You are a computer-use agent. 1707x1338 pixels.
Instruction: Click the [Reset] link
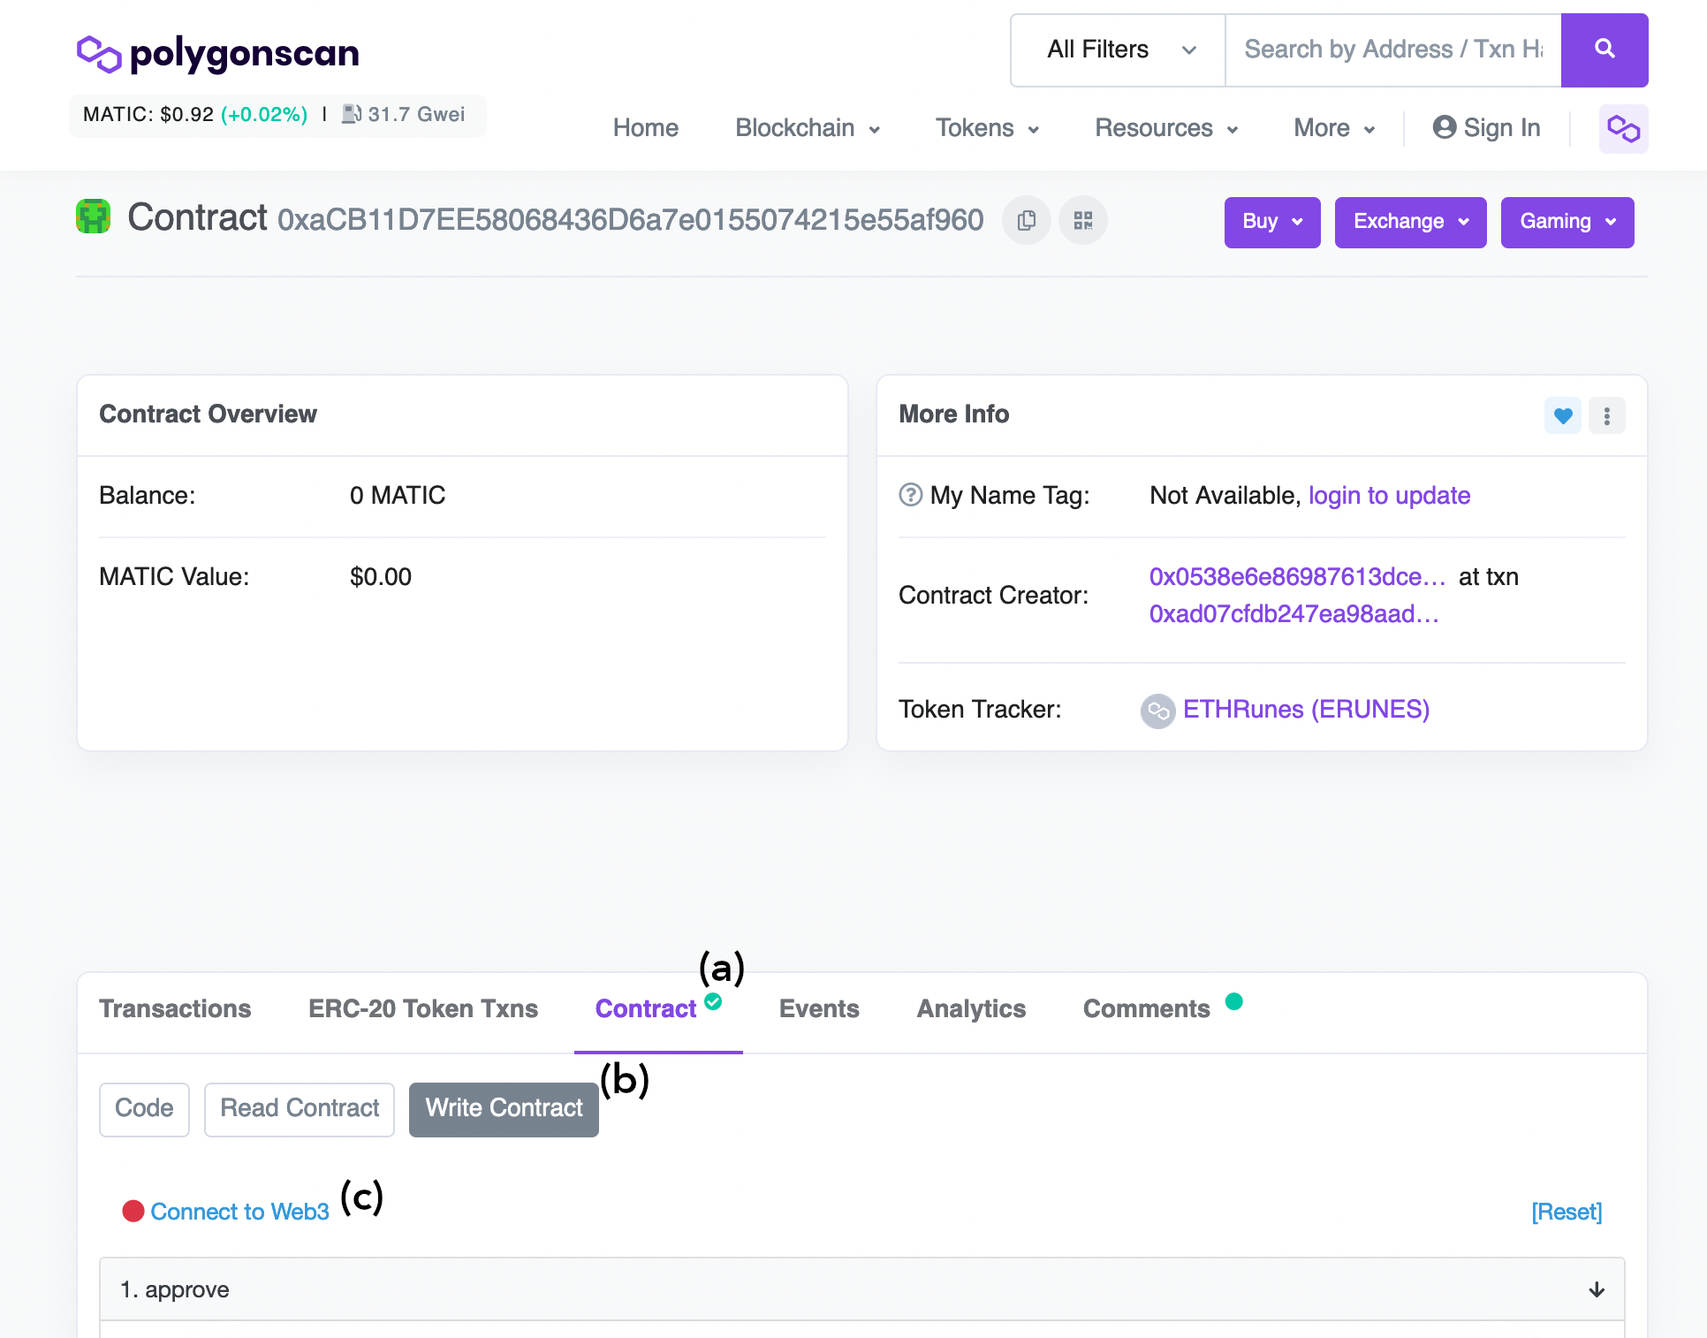click(1567, 1212)
